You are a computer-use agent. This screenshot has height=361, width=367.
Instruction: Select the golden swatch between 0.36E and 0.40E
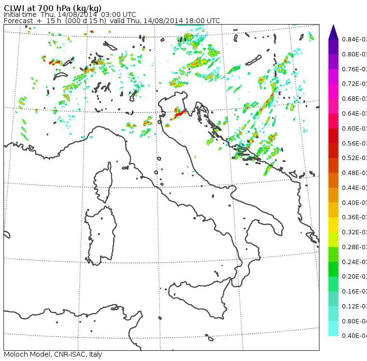[x=333, y=210]
